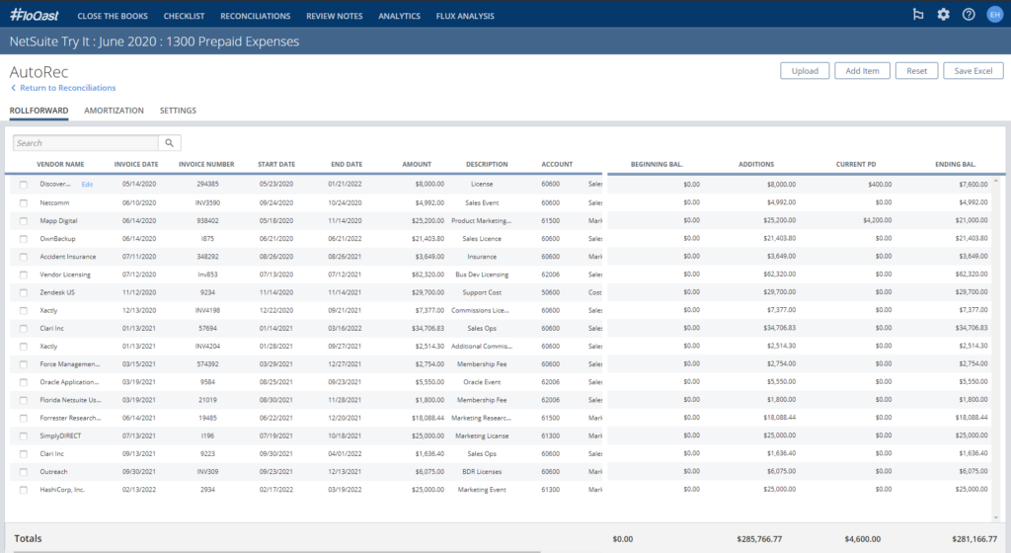Toggle the HashiCorp, Inc. row checkbox
This screenshot has height=553, width=1011.
pyautogui.click(x=24, y=490)
